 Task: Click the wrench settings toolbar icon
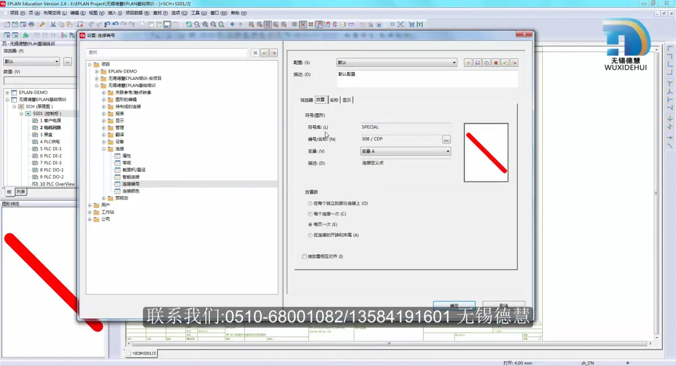[42, 24]
